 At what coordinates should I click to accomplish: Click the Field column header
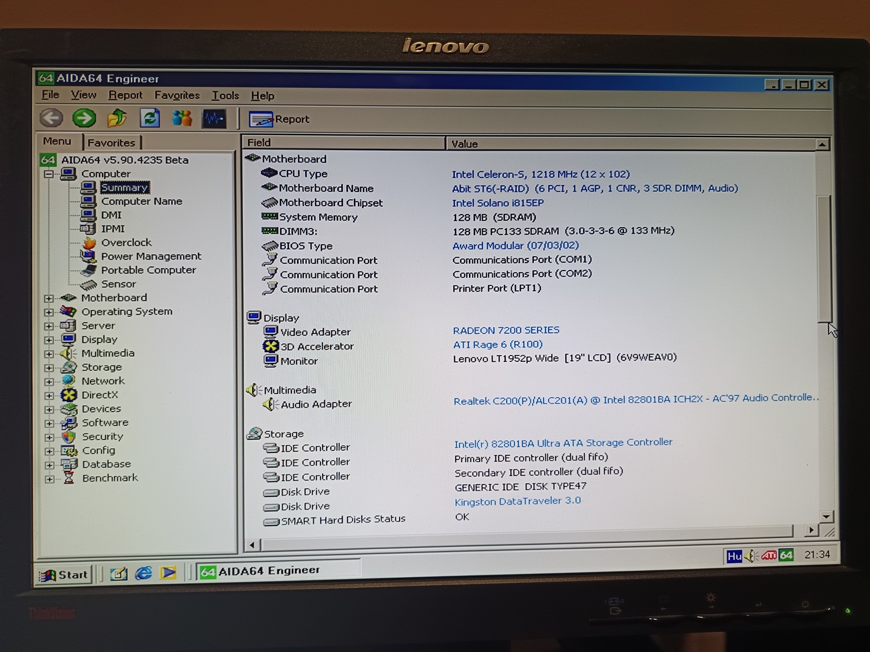coord(343,142)
